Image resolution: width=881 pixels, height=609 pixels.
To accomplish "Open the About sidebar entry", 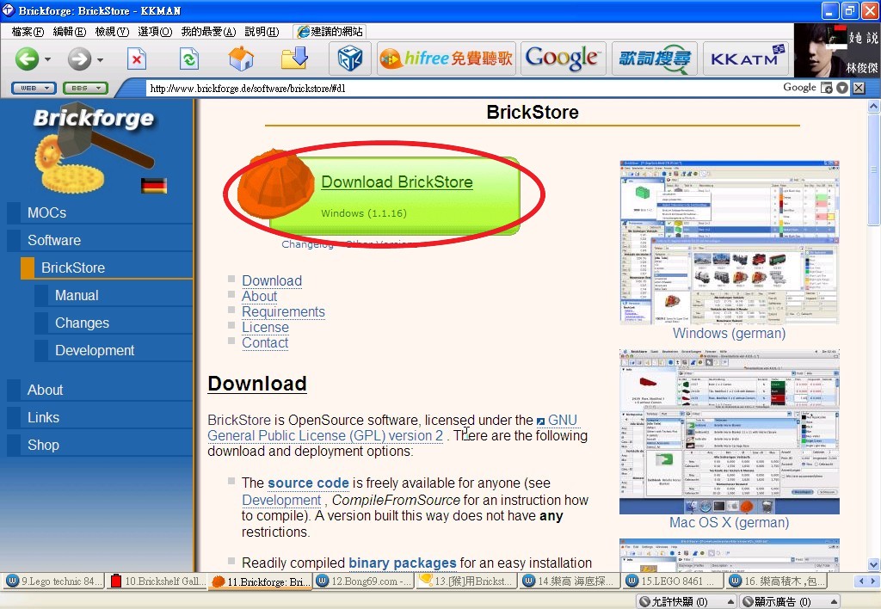I will pyautogui.click(x=45, y=390).
